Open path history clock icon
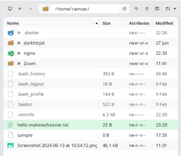Viewport: 181px width, 156px height. point(124,9)
